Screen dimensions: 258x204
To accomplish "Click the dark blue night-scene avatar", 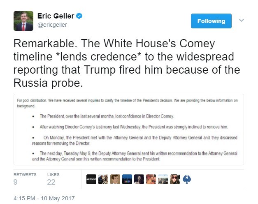I will (x=127, y=180).
